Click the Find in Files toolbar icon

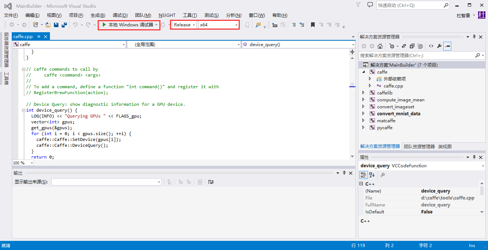[259, 25]
